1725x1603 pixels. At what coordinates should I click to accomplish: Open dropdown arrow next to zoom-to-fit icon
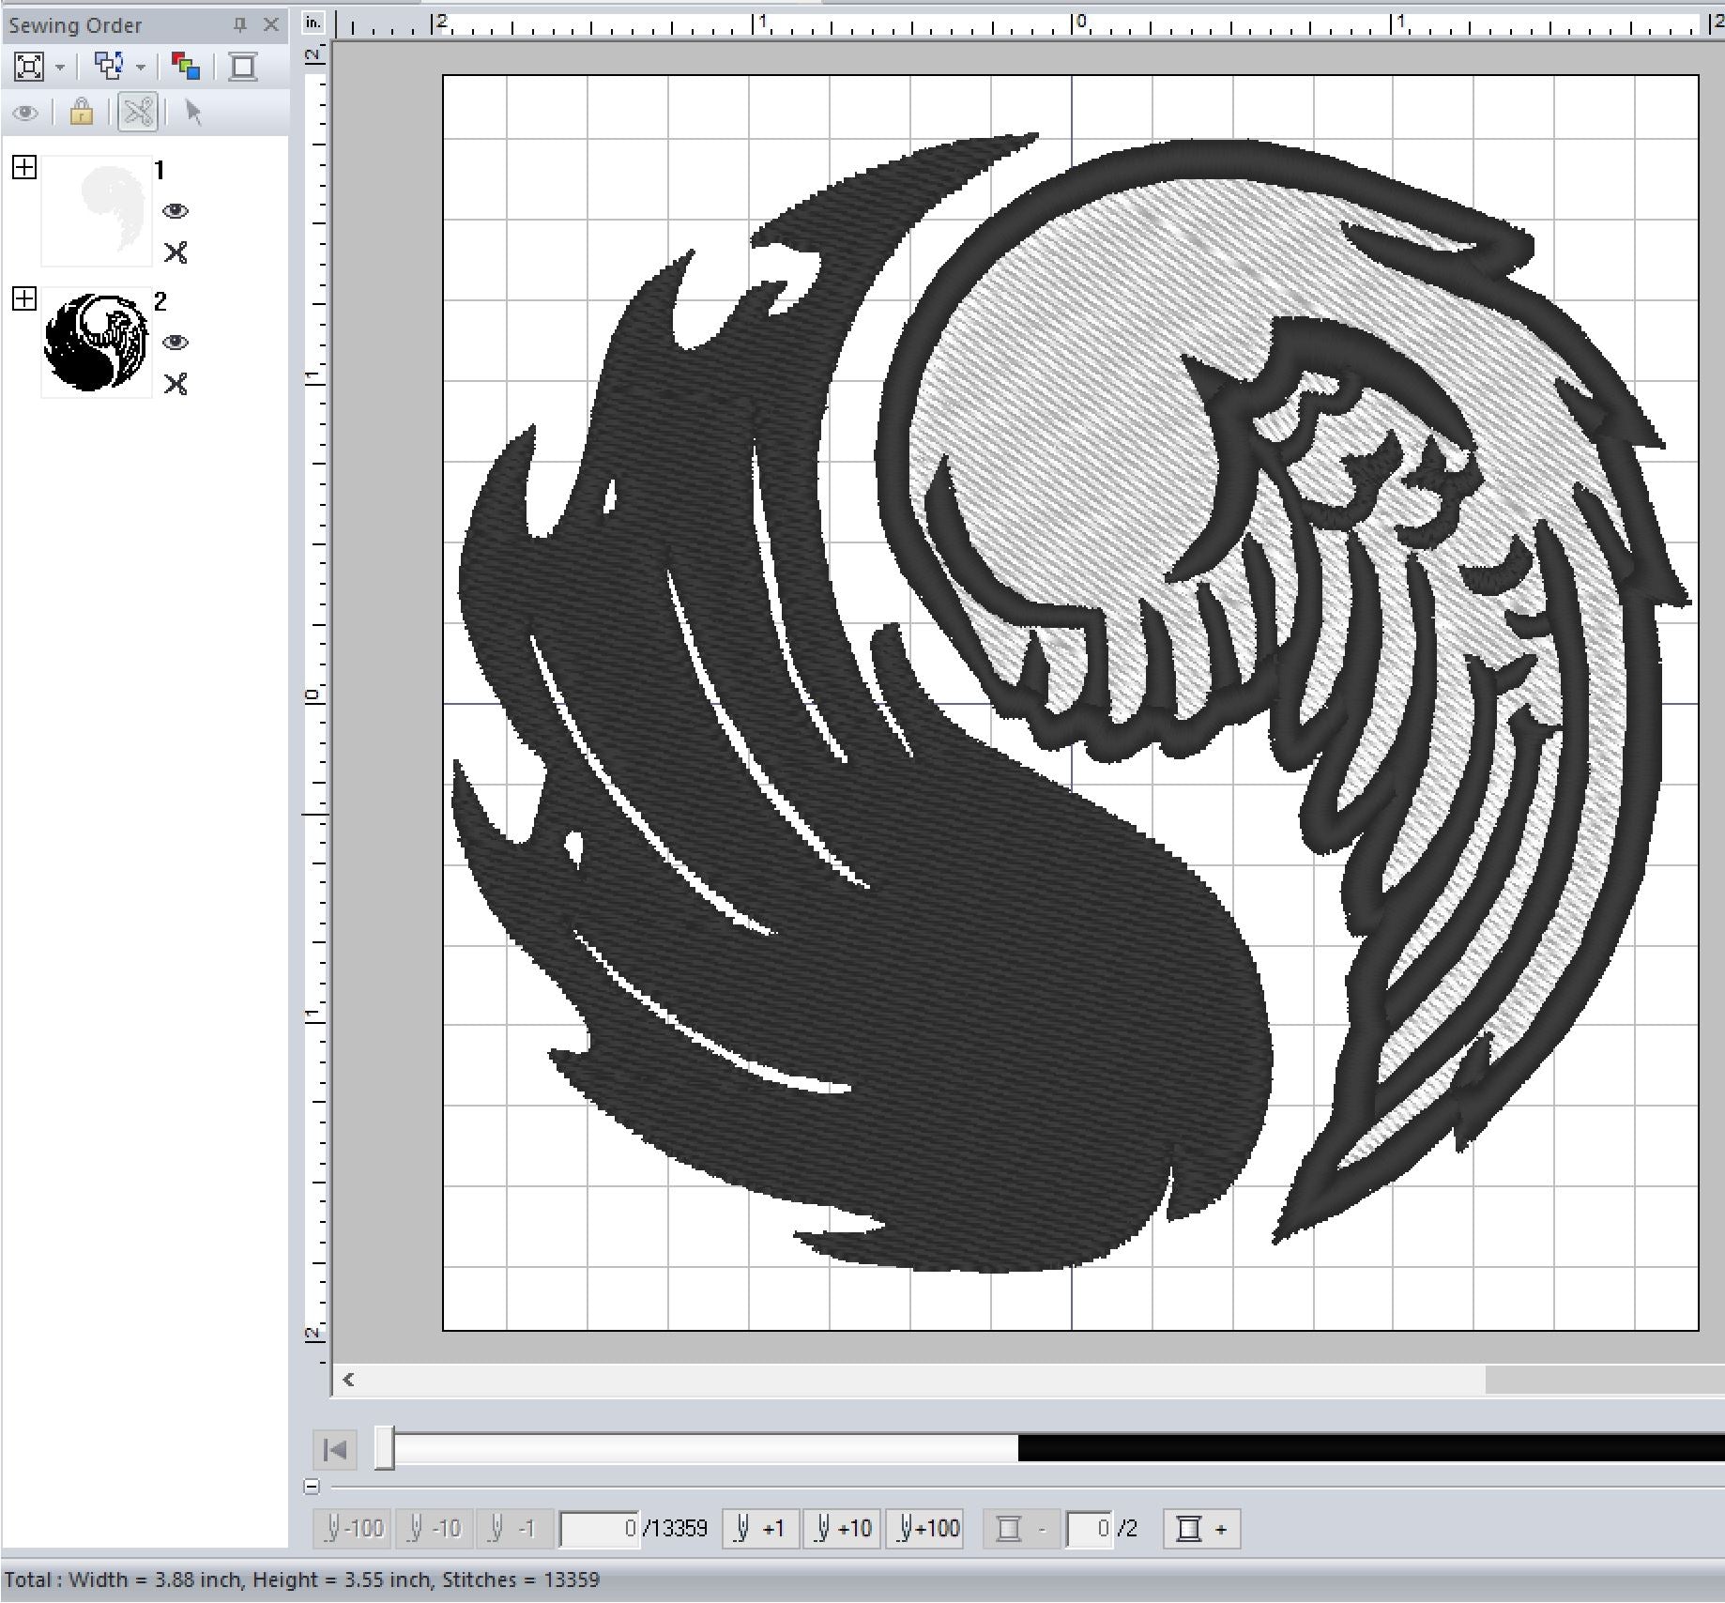(x=60, y=68)
